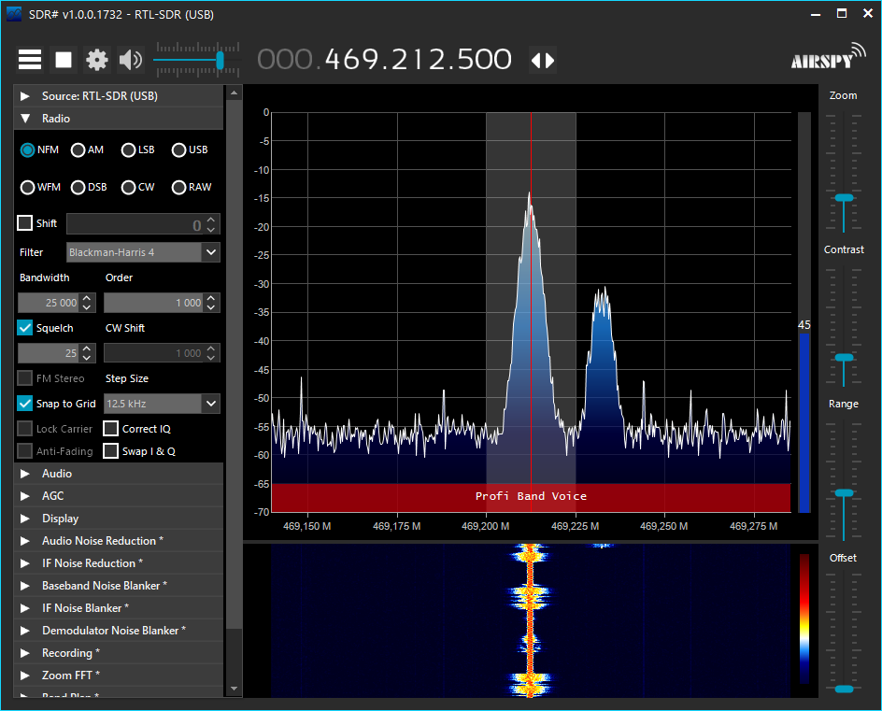882x711 pixels.
Task: Disable the Squelch checkbox
Action: 24,327
